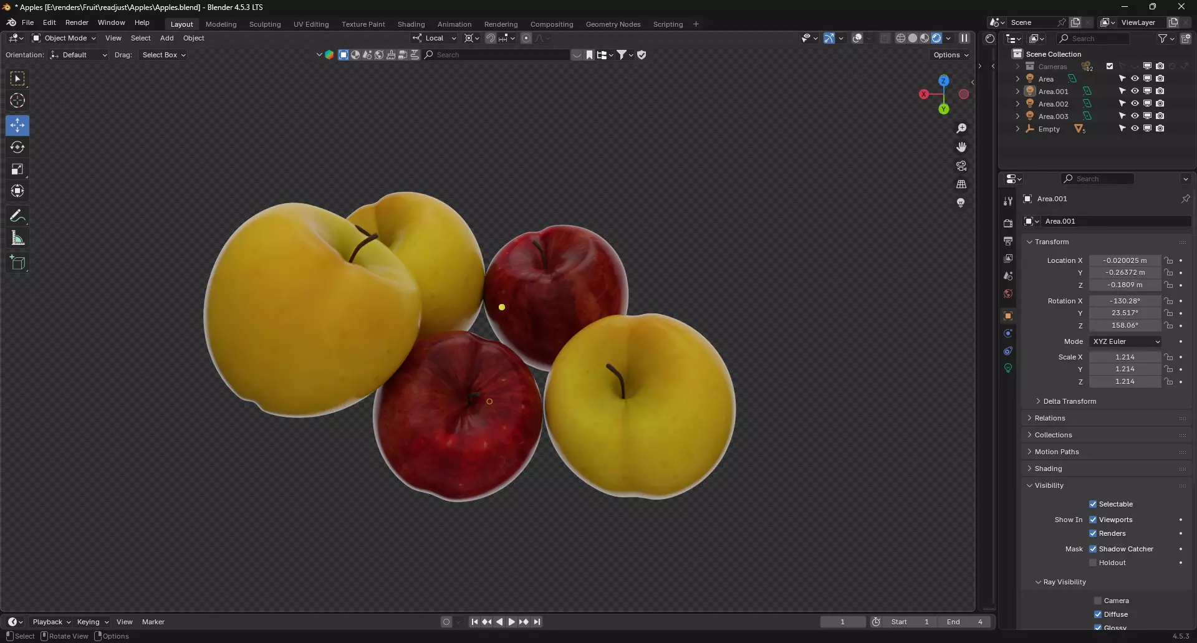1197x643 pixels.
Task: Open the Output properties tab
Action: click(x=1008, y=241)
